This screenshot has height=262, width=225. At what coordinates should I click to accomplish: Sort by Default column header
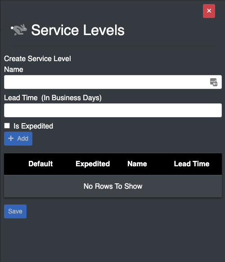click(x=40, y=164)
